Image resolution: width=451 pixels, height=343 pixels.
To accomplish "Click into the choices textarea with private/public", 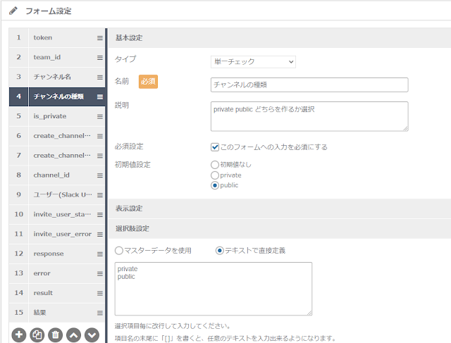I will [x=214, y=289].
